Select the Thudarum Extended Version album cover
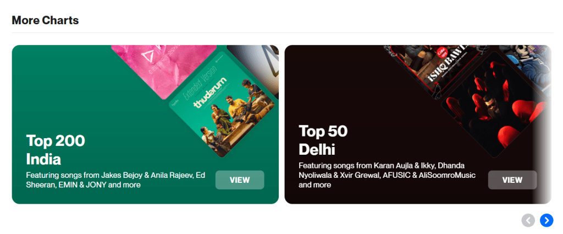Image resolution: width=563 pixels, height=234 pixels. point(223,104)
